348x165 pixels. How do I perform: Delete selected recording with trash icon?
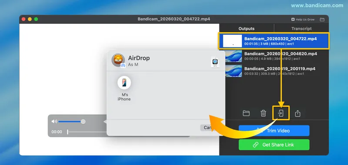263,113
